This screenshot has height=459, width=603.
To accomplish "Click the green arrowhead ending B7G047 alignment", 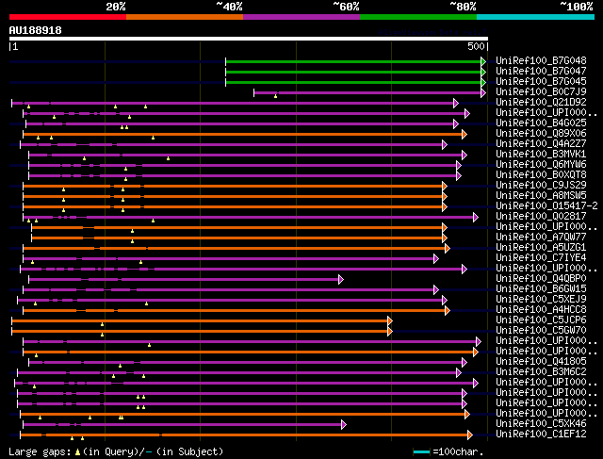I will pos(483,72).
